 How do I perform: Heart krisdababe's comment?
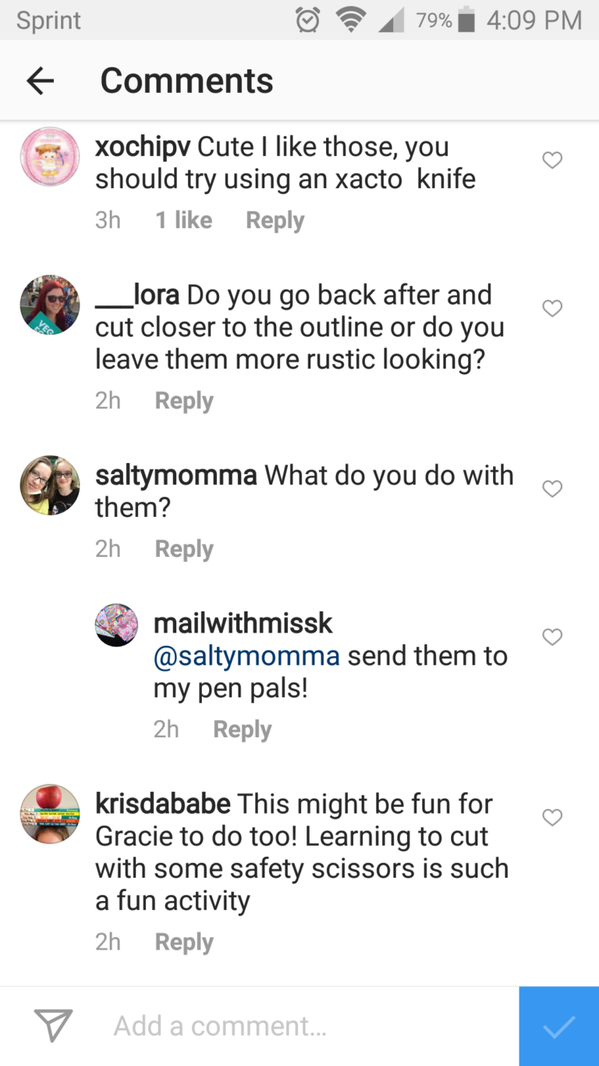(x=552, y=818)
